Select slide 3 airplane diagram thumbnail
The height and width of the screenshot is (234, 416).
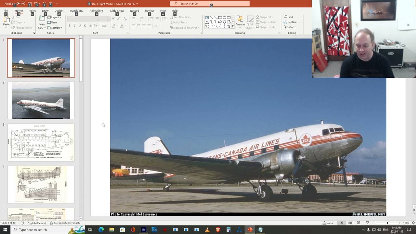pyautogui.click(x=41, y=142)
